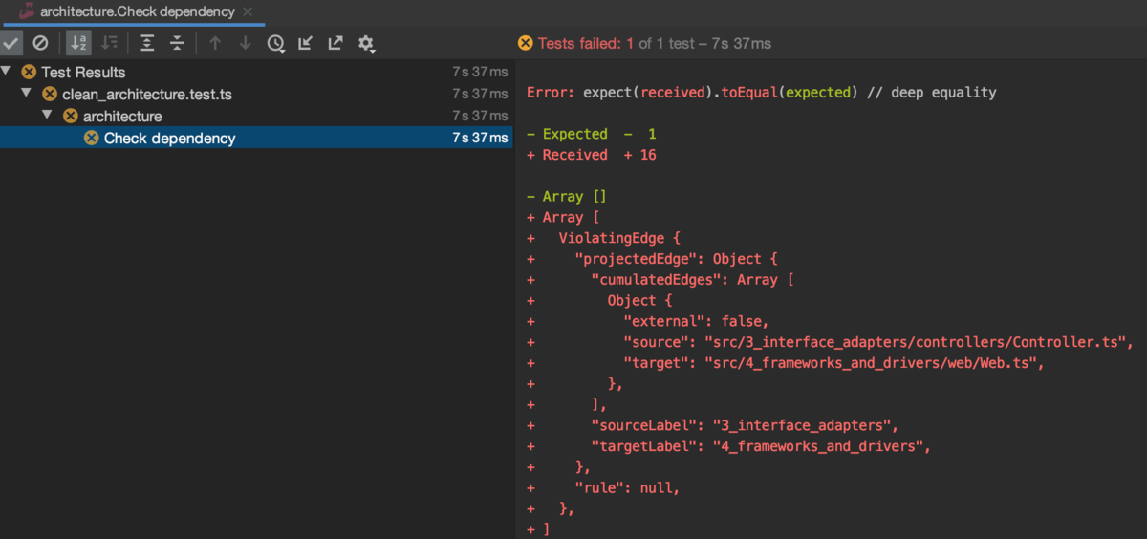Click the 'ViolatingEdge {' output line
Viewport: 1147px width, 539px height.
pyautogui.click(x=618, y=238)
